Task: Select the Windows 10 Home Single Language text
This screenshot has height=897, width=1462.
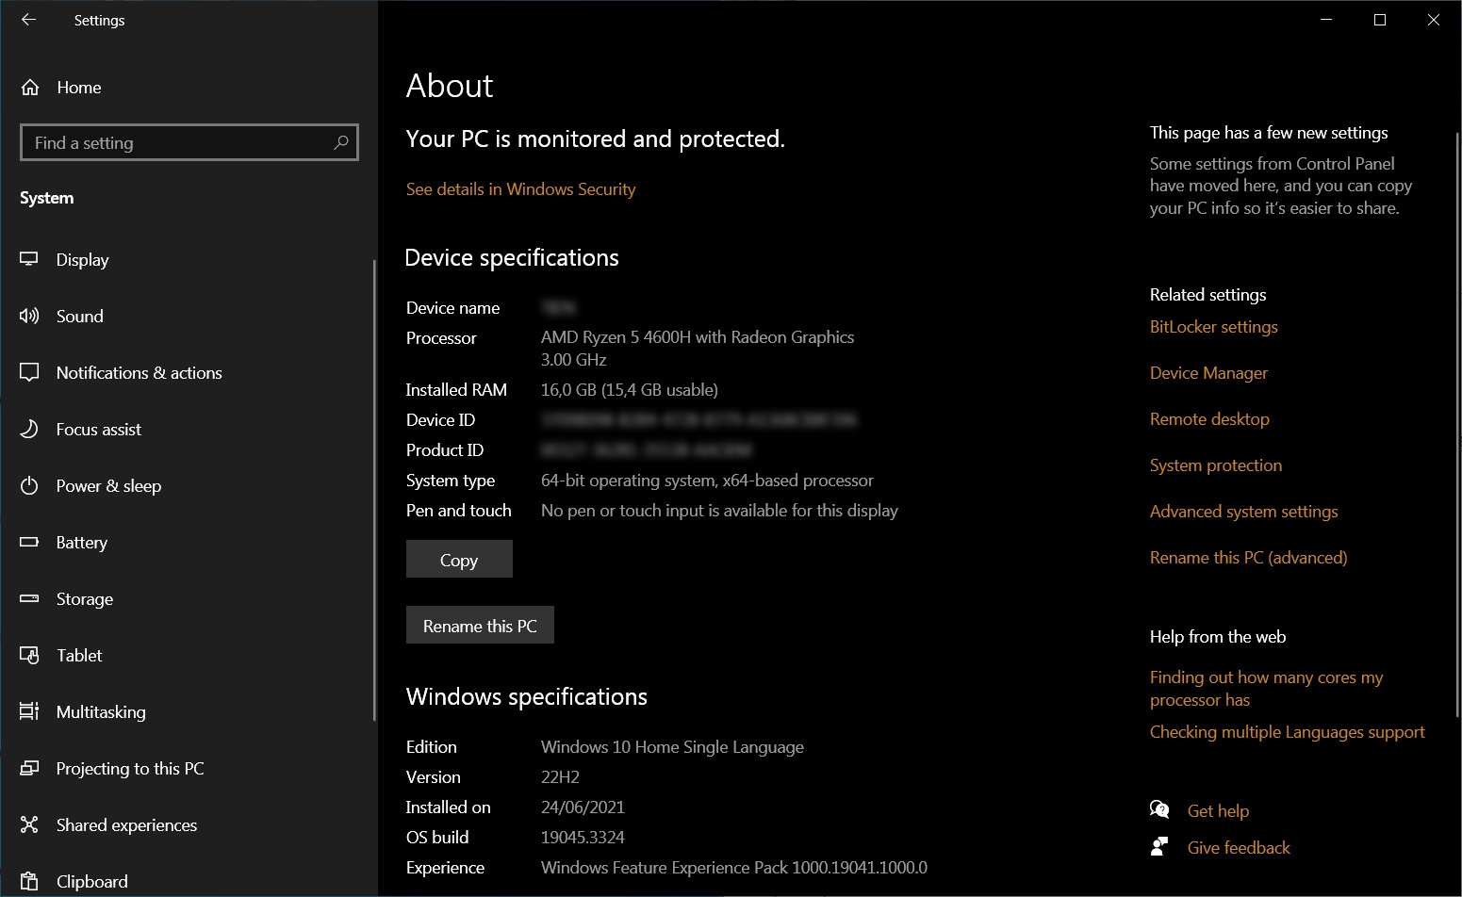Action: coord(672,747)
